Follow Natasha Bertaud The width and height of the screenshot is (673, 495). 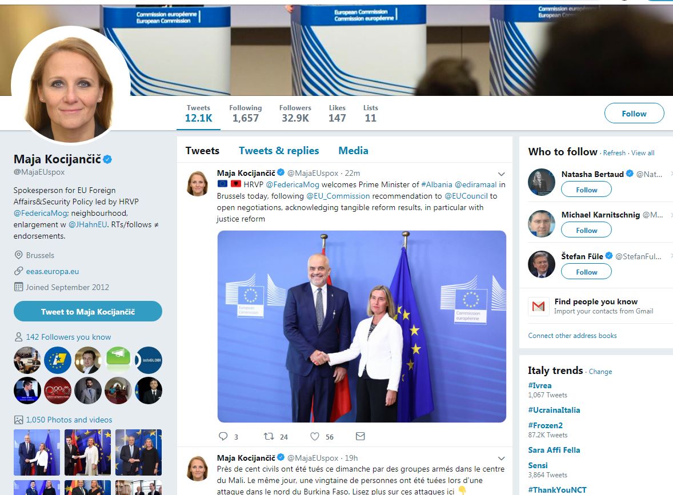[586, 190]
